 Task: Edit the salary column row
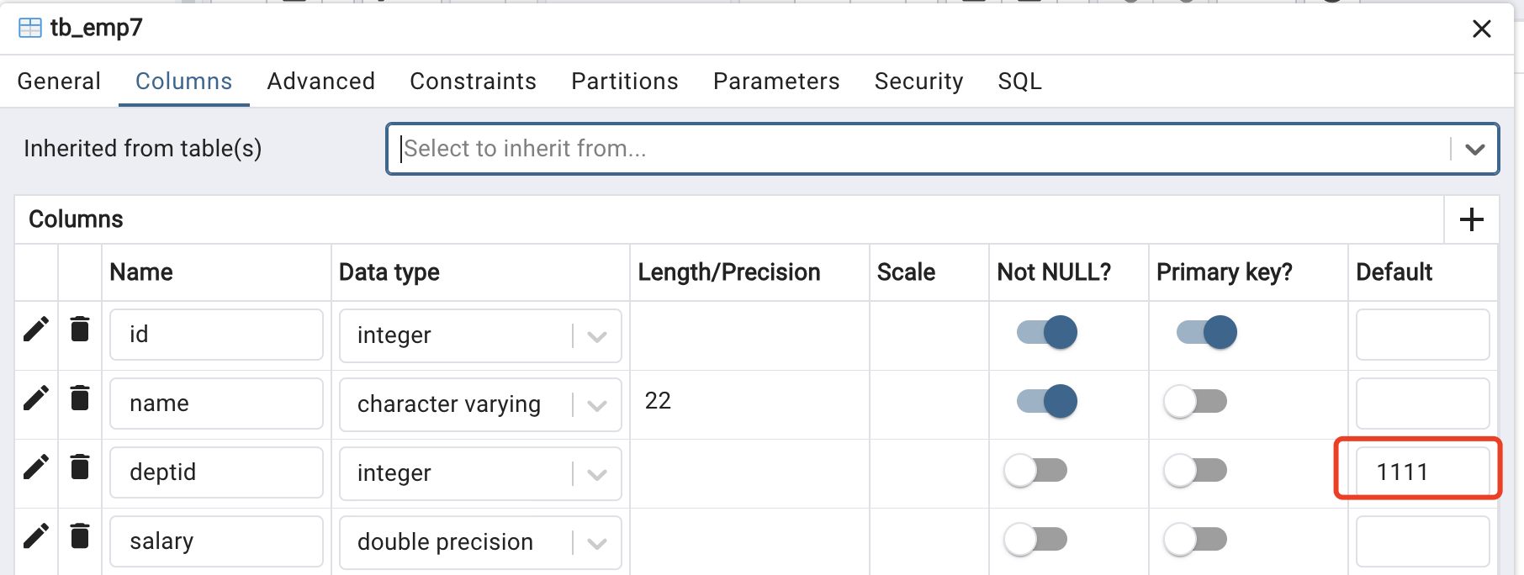[x=36, y=536]
